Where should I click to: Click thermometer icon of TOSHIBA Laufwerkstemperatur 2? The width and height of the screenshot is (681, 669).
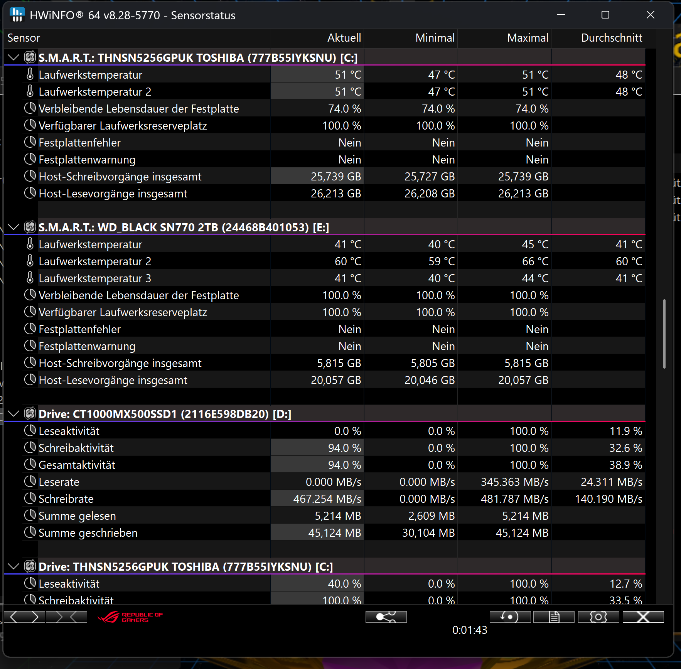click(30, 91)
